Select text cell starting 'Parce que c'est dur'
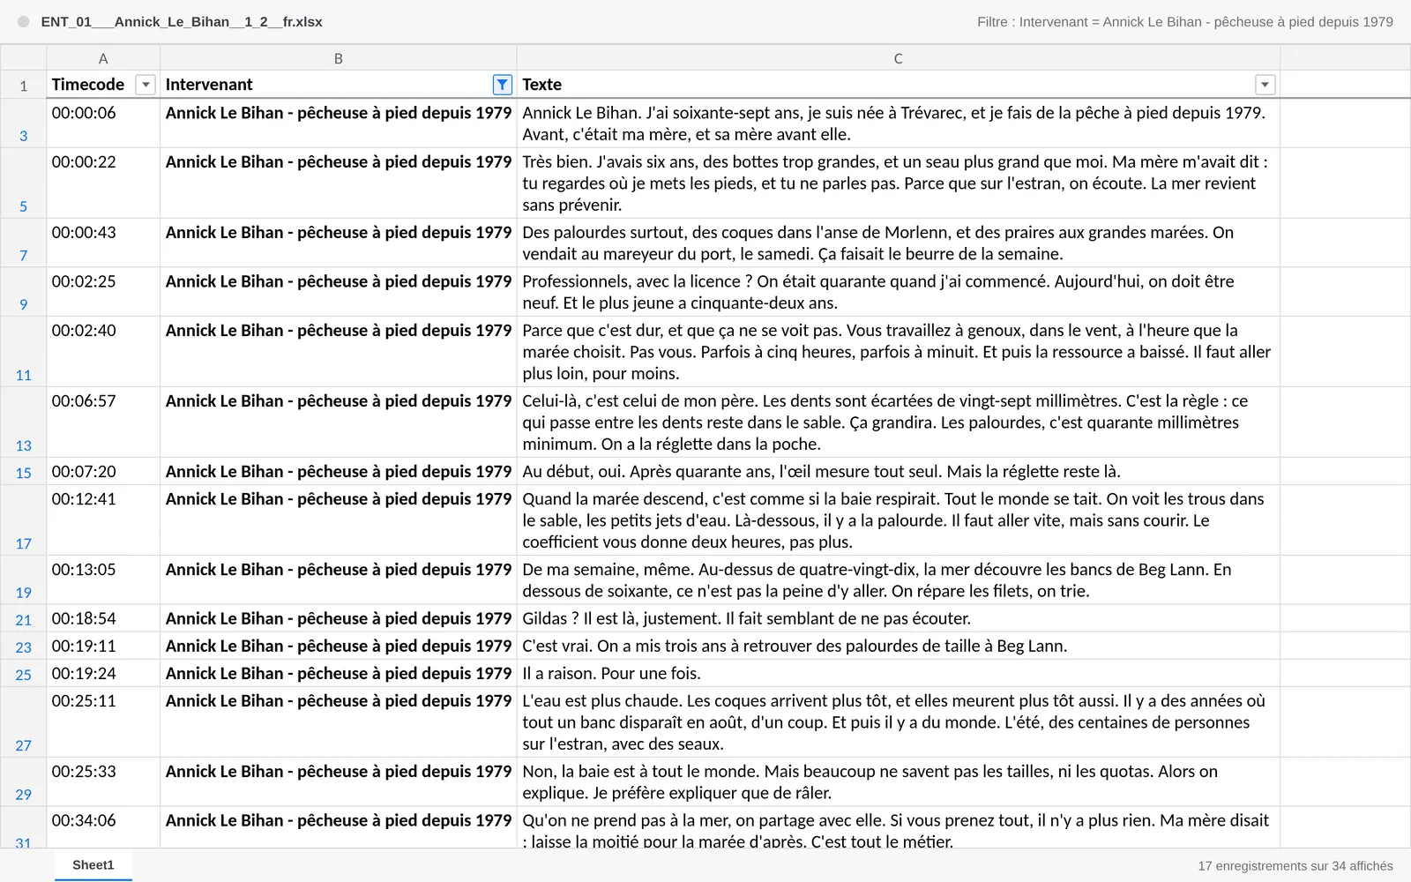Viewport: 1411px width, 882px height. [898, 352]
